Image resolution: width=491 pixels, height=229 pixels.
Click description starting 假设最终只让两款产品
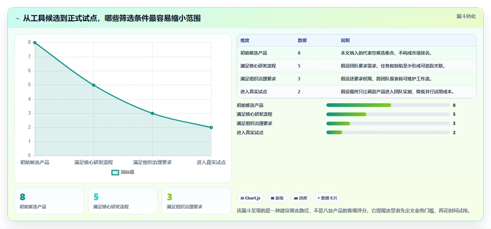click(x=397, y=92)
